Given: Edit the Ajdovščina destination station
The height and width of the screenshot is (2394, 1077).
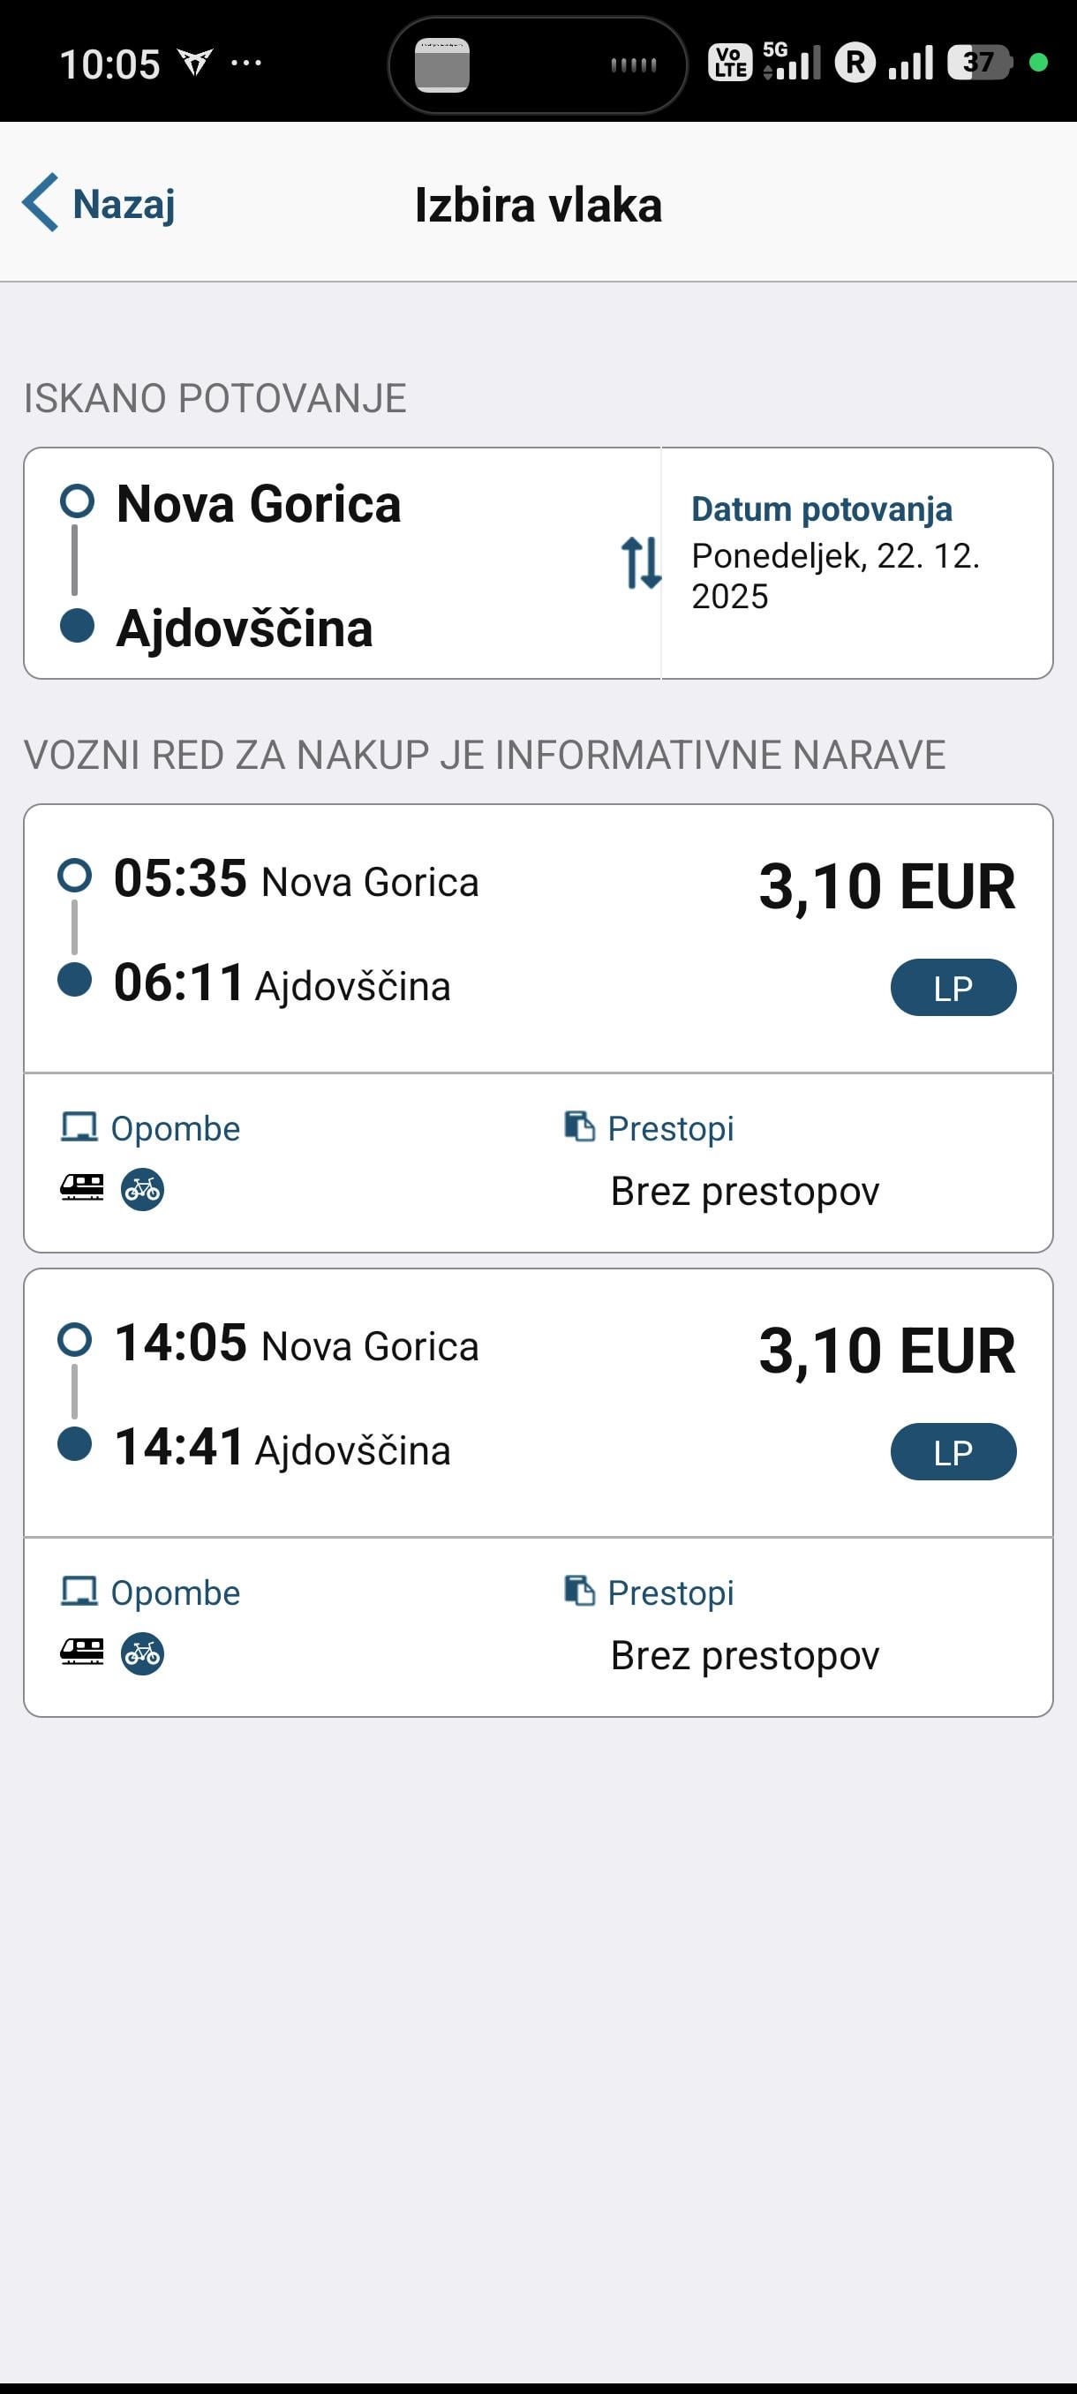Looking at the screenshot, I should [245, 629].
